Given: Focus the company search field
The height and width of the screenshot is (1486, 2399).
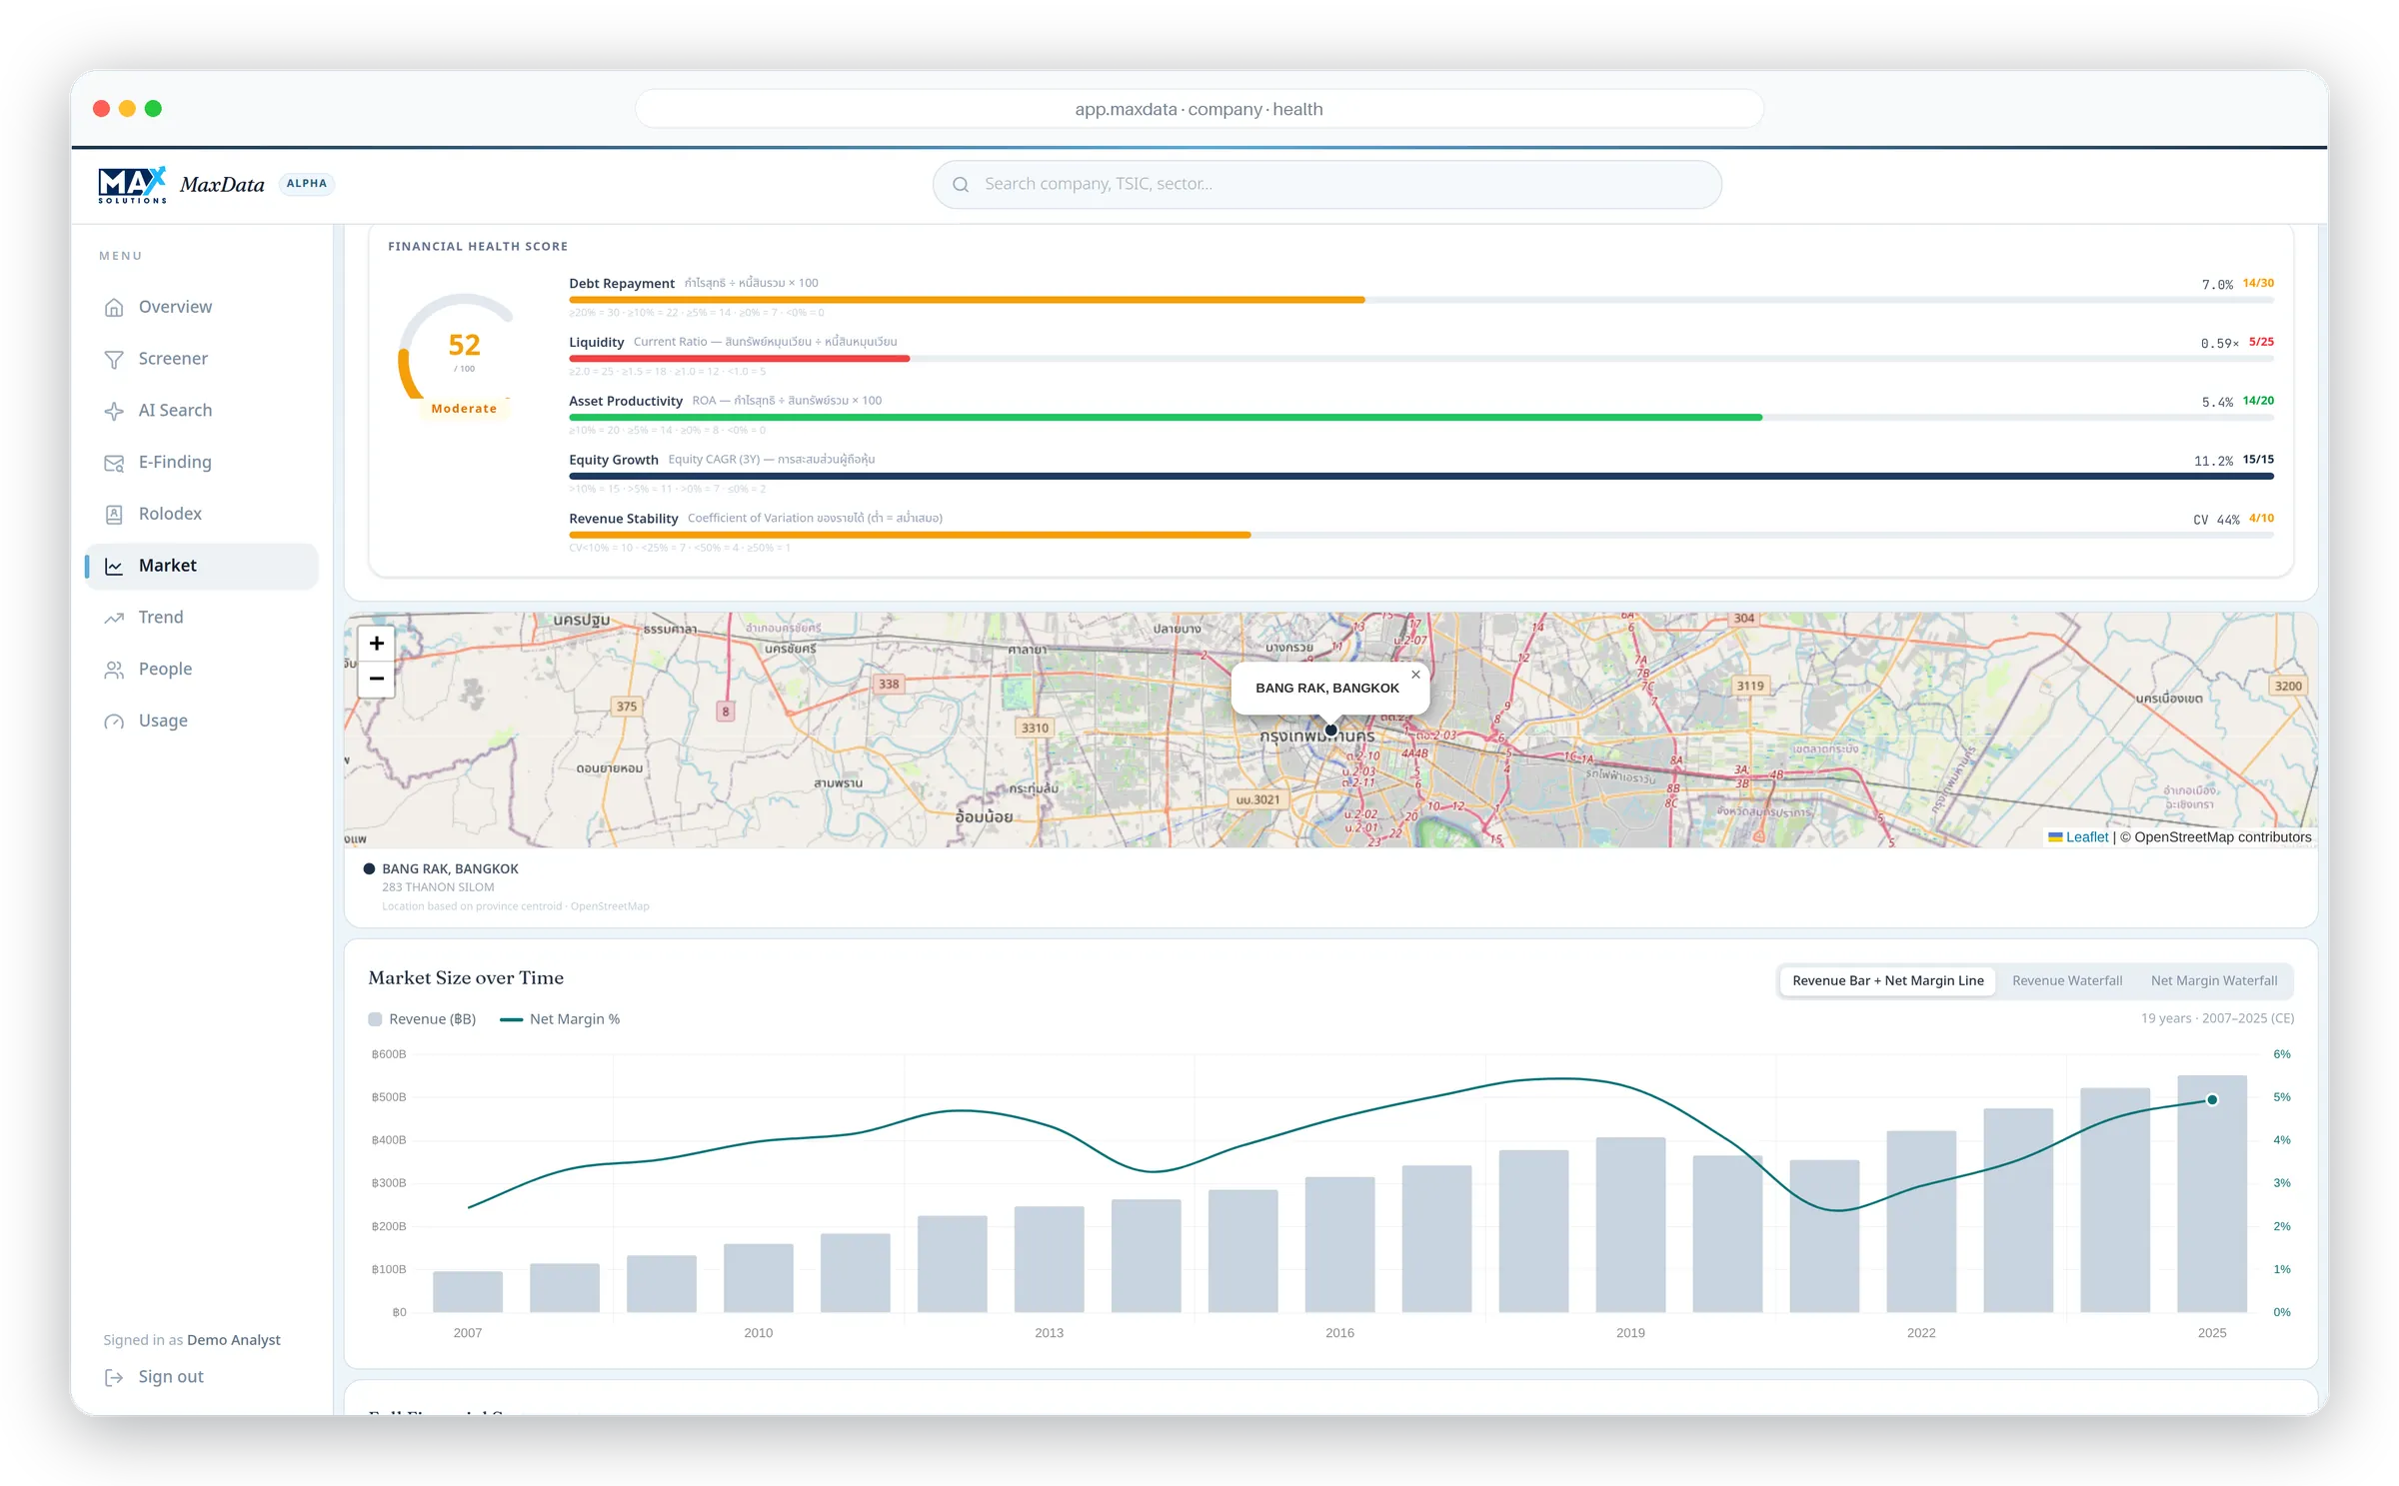Looking at the screenshot, I should (x=1326, y=184).
